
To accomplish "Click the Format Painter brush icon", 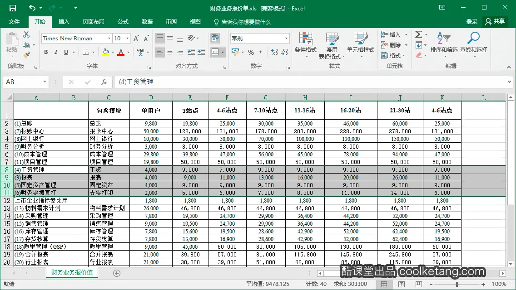I will 26,55.
